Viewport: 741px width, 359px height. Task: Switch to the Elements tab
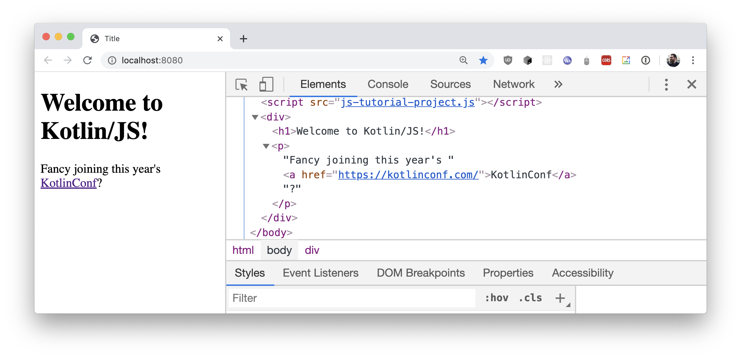click(x=323, y=84)
